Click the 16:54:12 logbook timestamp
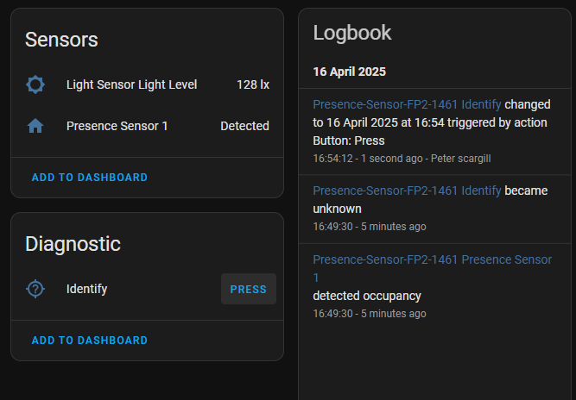This screenshot has width=576, height=400. tap(332, 159)
